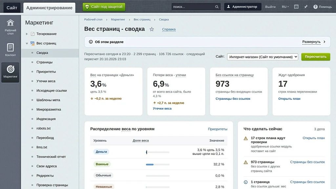Open Администратор profile button

pos(242,7)
